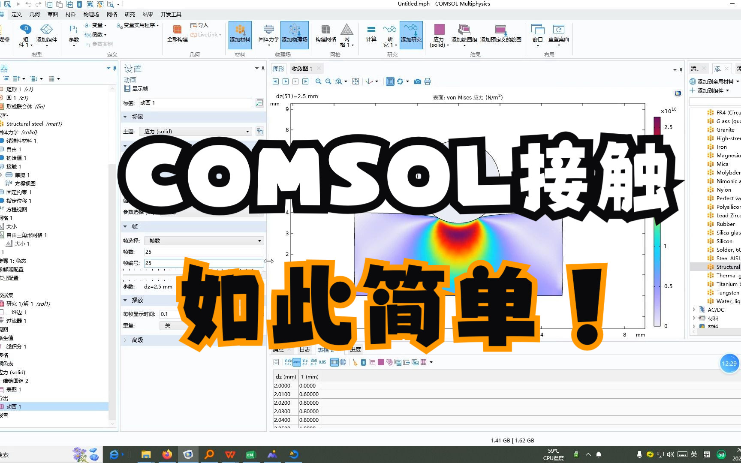
Task: Click the 全部构建 geometry icon
Action: 178,33
